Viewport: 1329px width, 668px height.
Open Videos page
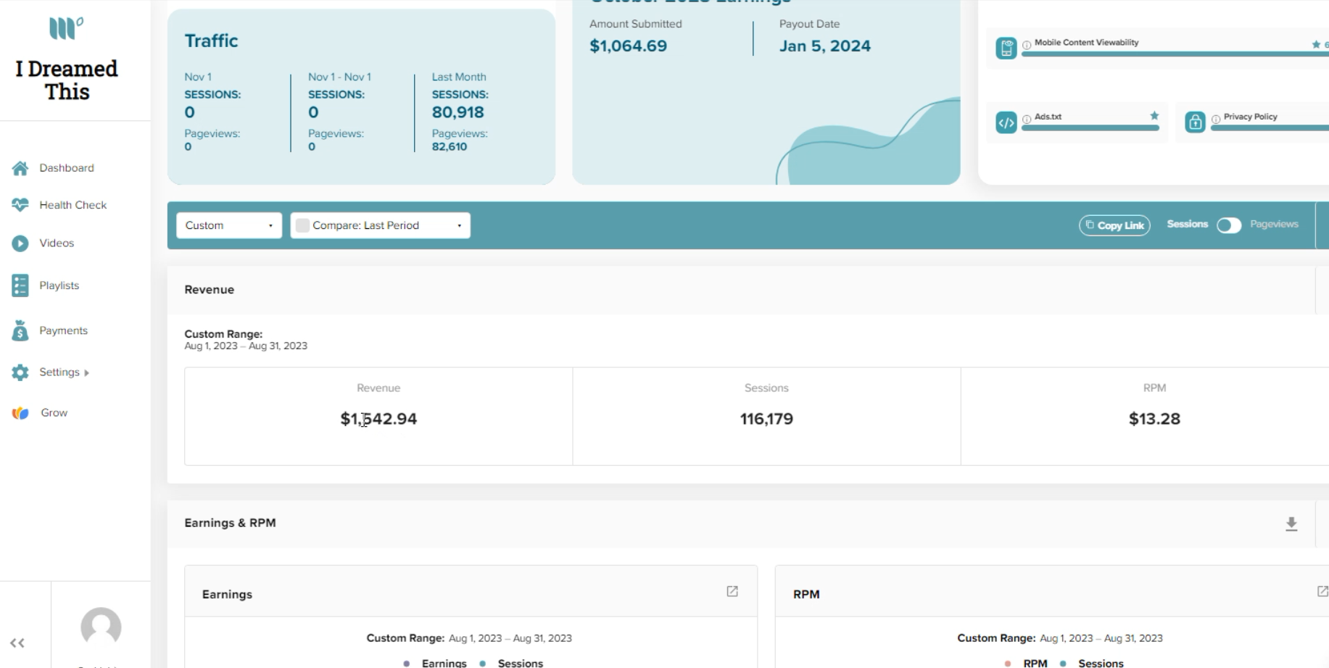point(57,243)
